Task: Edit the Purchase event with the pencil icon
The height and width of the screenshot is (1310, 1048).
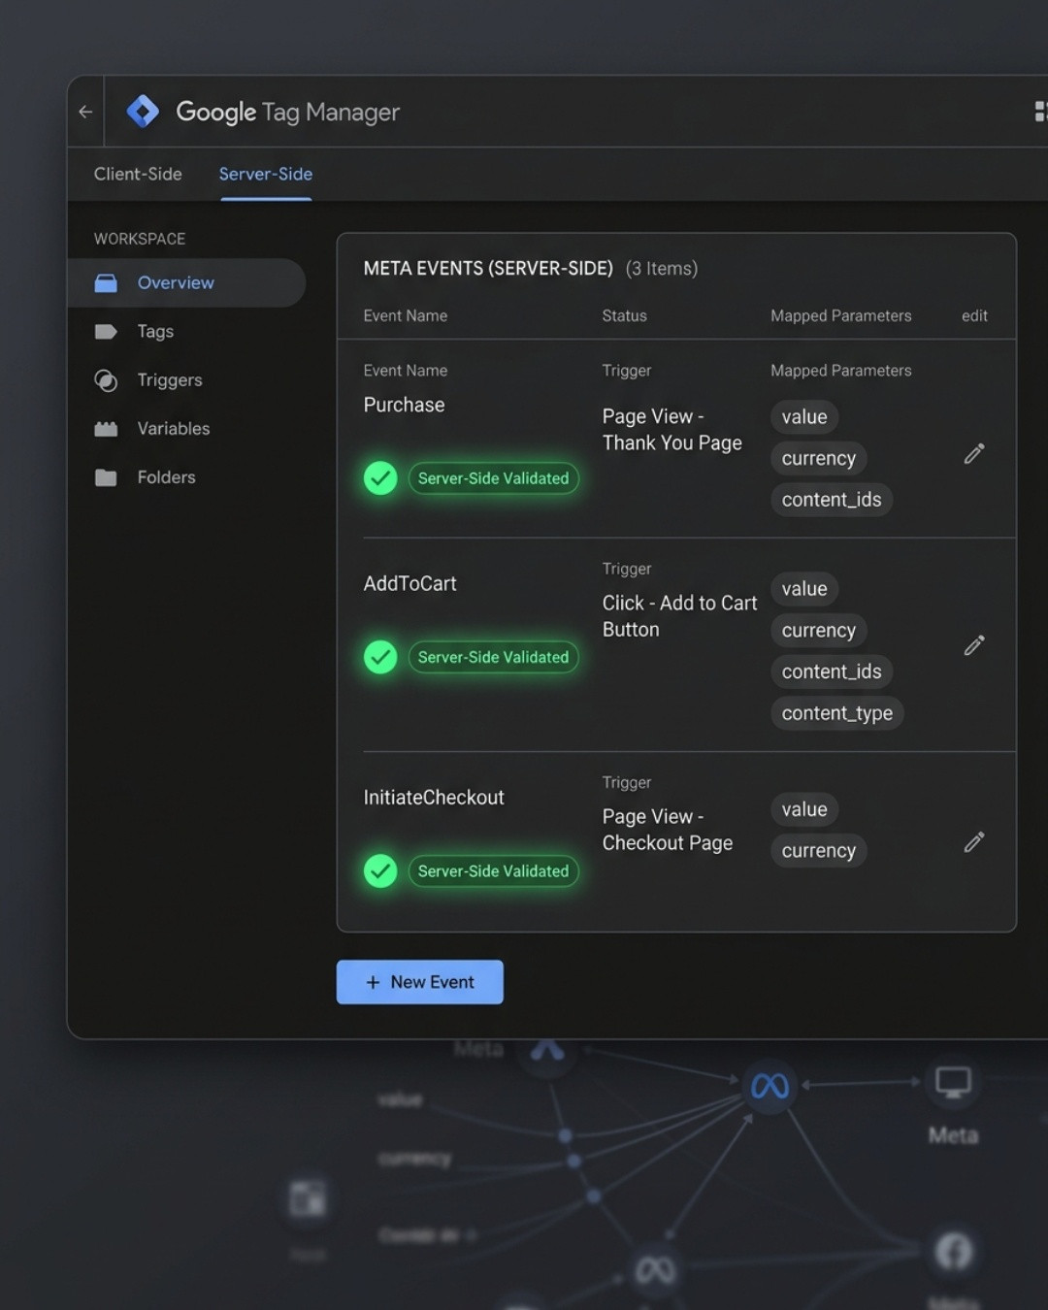Action: pyautogui.click(x=974, y=453)
